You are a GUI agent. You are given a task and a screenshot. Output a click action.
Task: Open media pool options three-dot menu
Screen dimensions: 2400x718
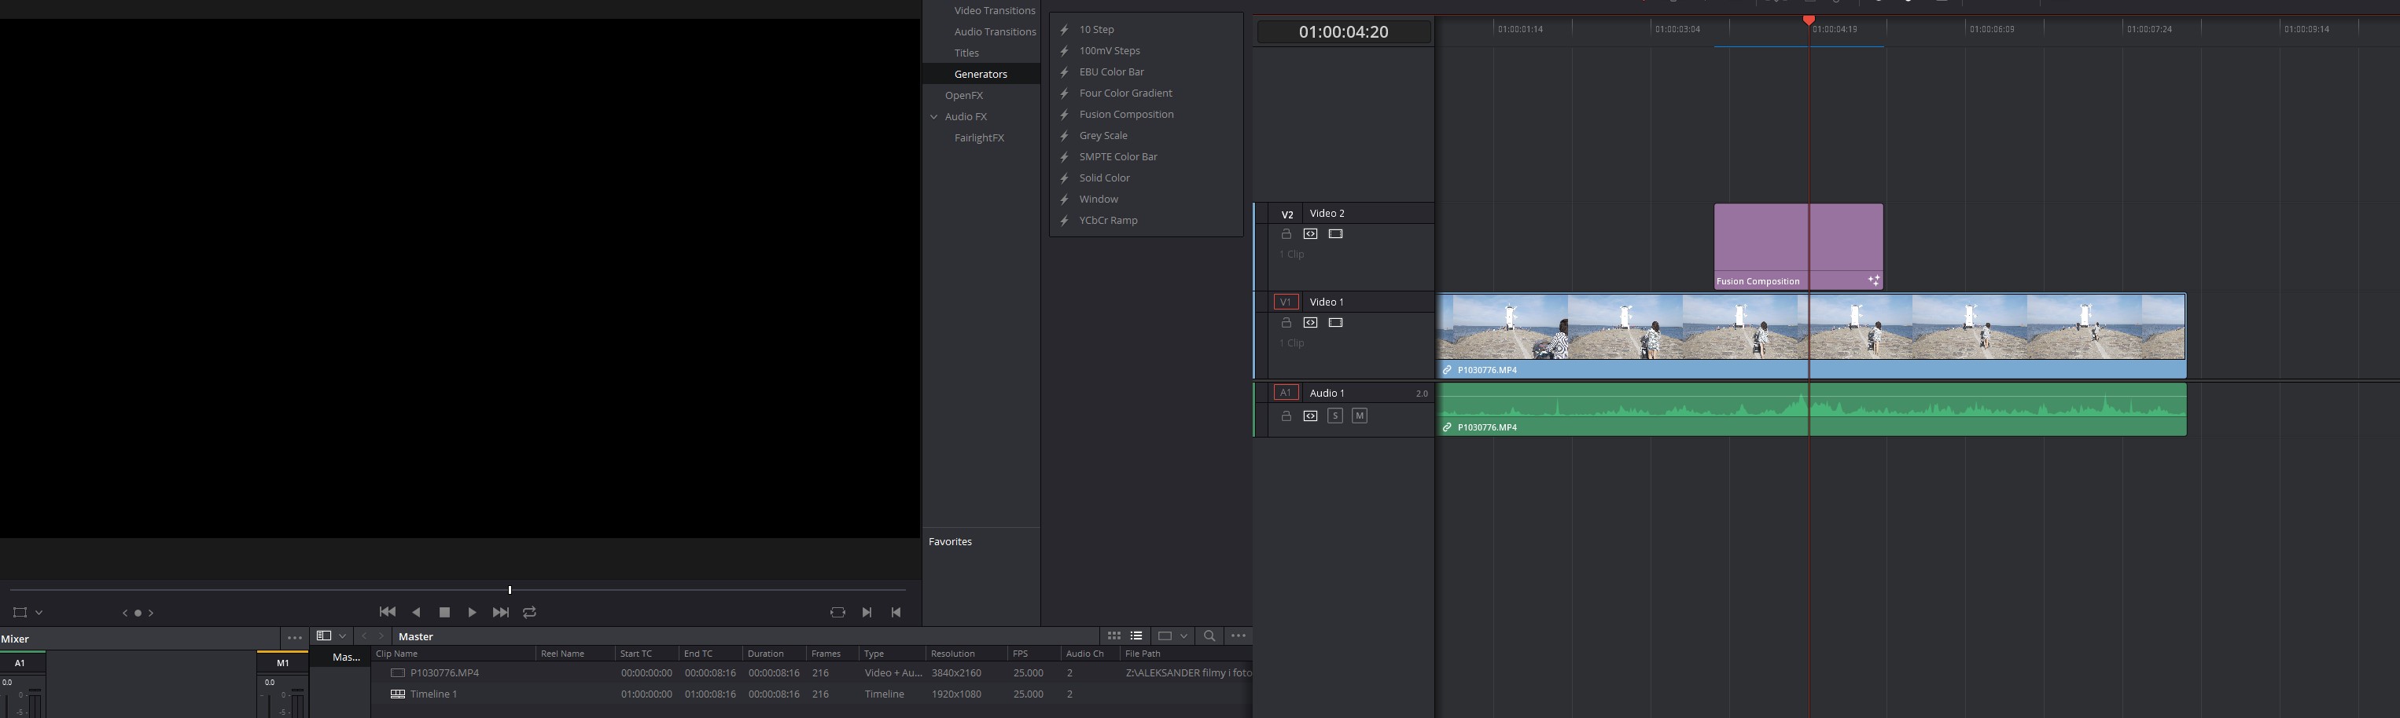tap(1239, 636)
